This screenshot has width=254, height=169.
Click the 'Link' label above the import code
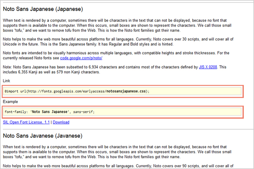(x=6, y=81)
